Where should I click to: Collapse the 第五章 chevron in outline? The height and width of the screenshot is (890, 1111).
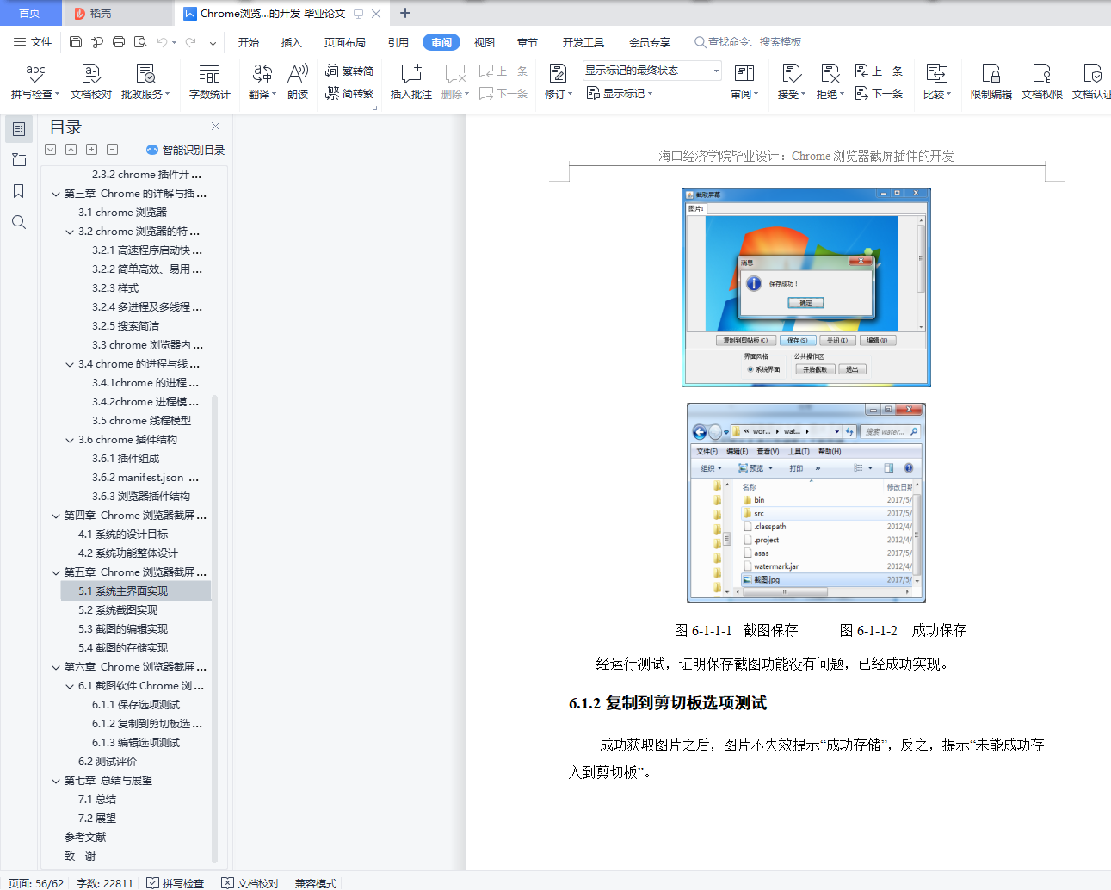(56, 572)
